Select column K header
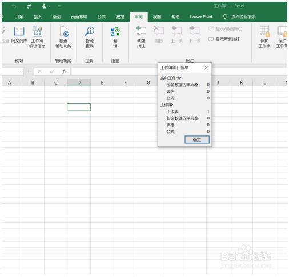289x277 pixels. 241,82
